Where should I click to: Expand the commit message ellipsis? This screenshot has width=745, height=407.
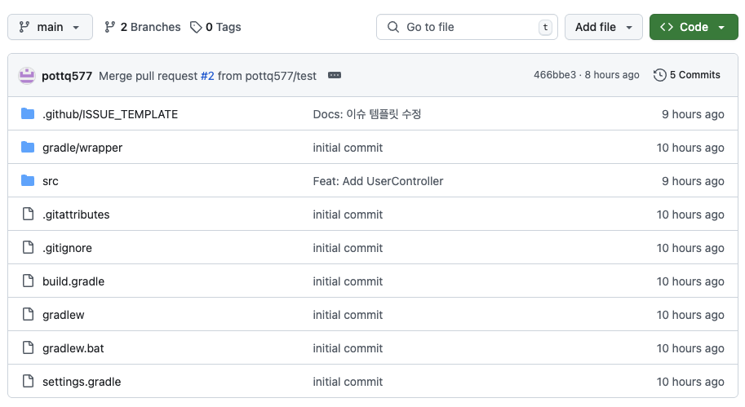tap(334, 75)
